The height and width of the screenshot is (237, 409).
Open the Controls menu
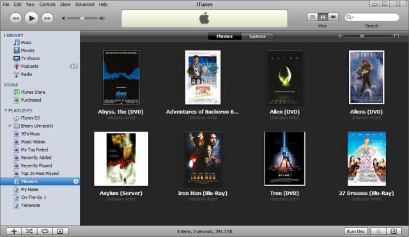[x=47, y=4]
